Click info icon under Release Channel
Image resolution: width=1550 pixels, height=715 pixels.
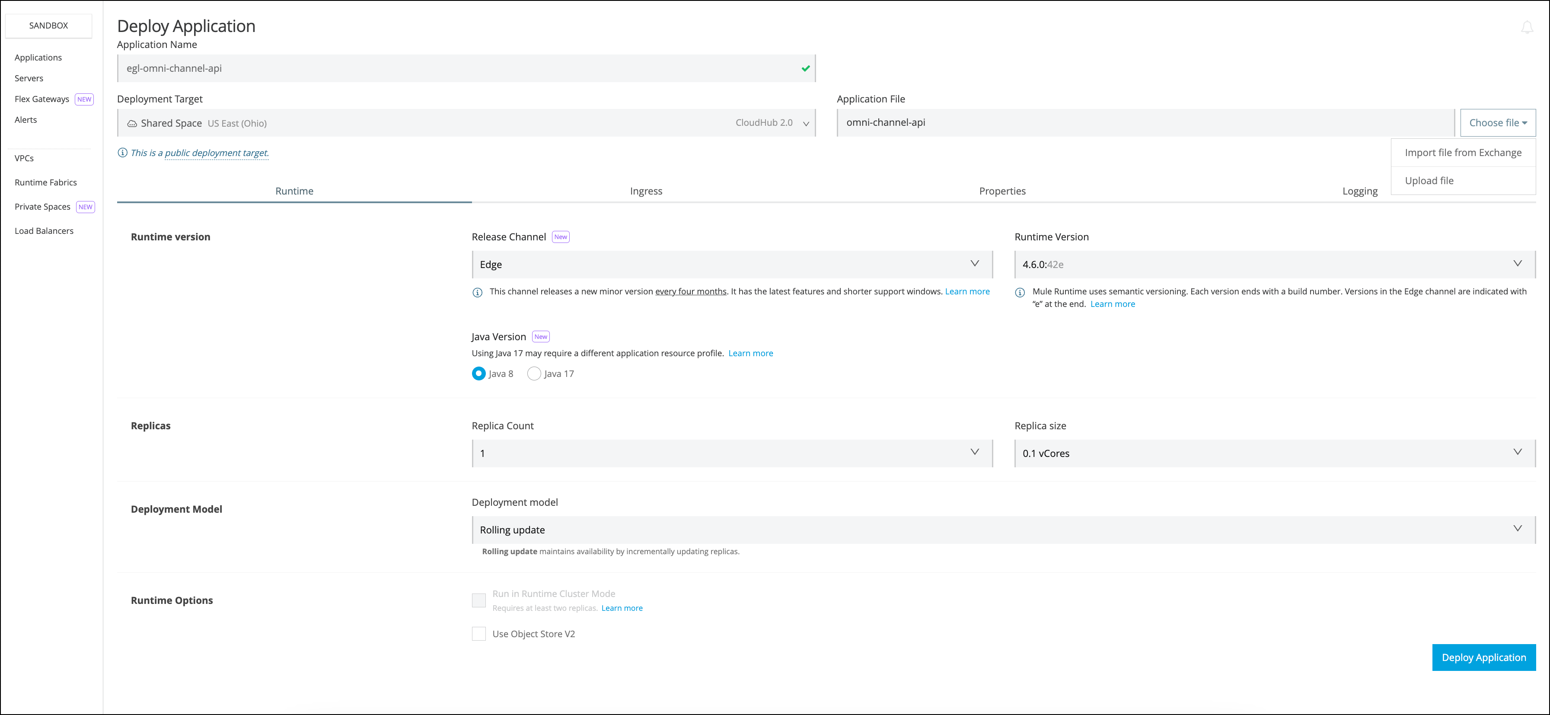pyautogui.click(x=477, y=293)
